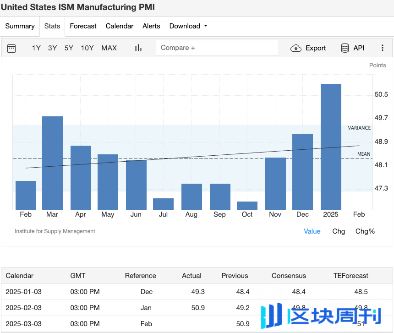
Task: Click the API label
Action: click(359, 48)
